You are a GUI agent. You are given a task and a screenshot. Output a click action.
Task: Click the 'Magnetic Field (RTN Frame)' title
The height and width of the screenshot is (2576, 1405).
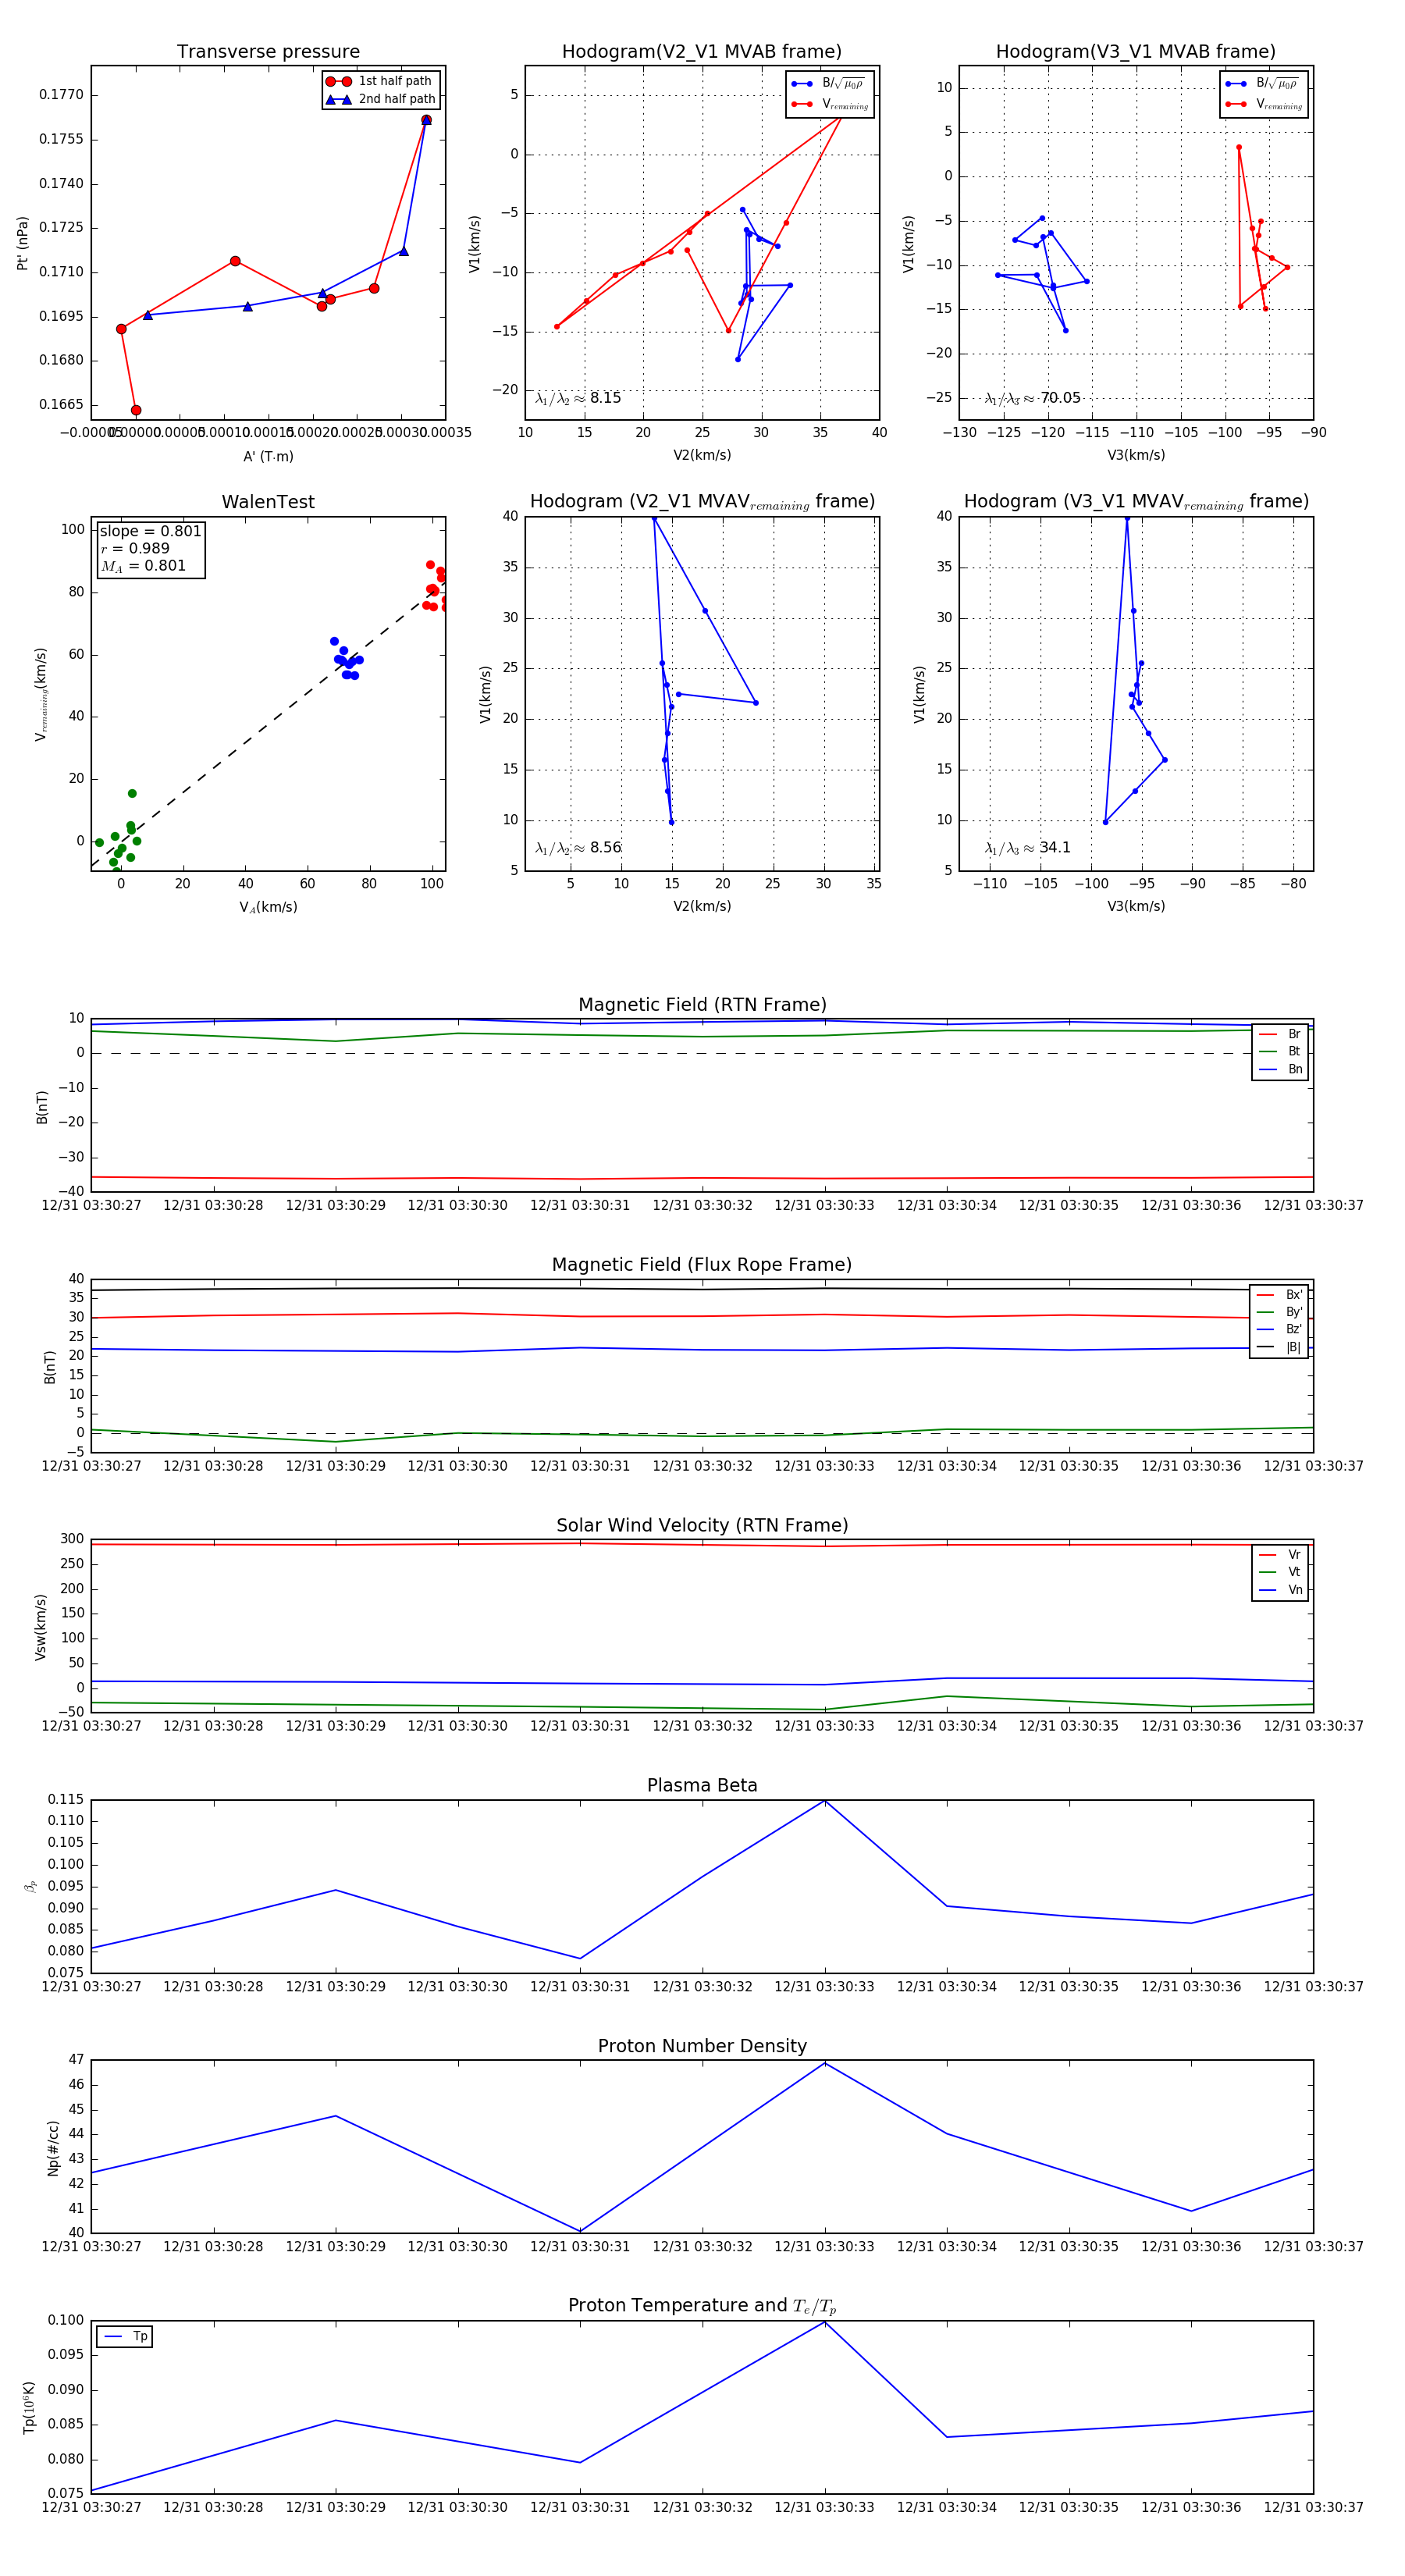[702, 1005]
